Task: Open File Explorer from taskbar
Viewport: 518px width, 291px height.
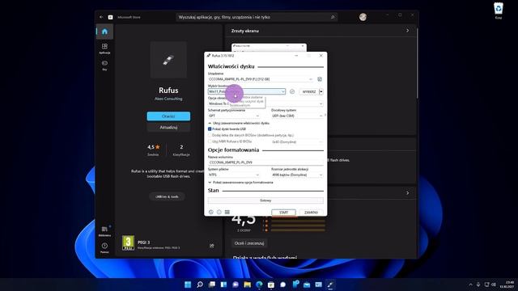Action: [248, 285]
